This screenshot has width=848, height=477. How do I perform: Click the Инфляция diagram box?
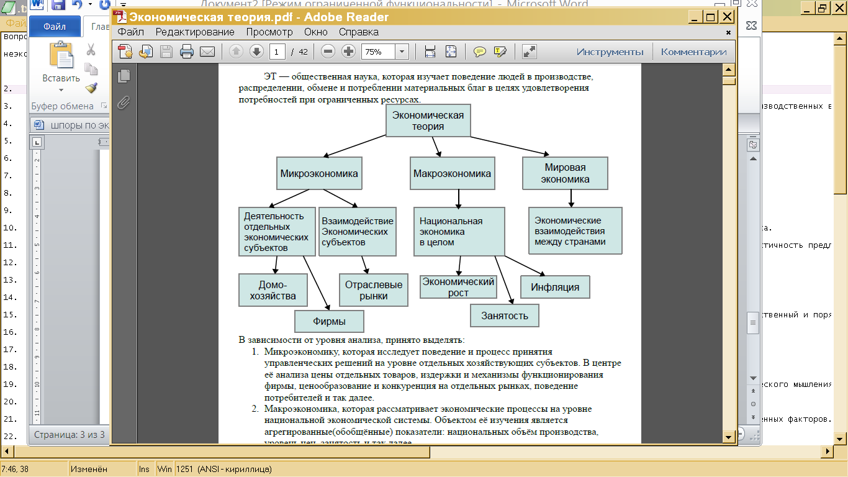[555, 287]
